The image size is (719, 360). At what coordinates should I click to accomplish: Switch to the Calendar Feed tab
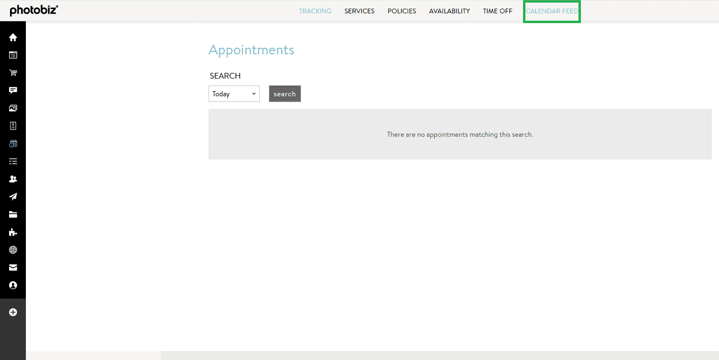click(x=552, y=11)
